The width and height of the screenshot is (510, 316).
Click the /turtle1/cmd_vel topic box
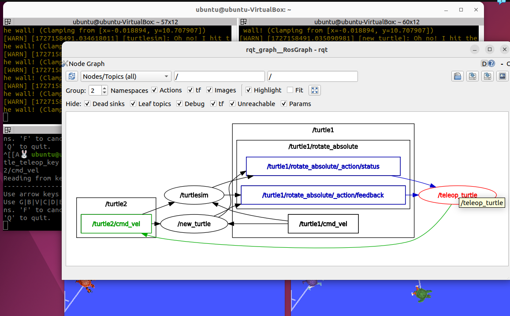tap(323, 224)
